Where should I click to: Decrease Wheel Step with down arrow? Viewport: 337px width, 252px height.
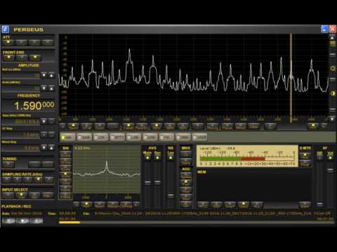[44, 148]
